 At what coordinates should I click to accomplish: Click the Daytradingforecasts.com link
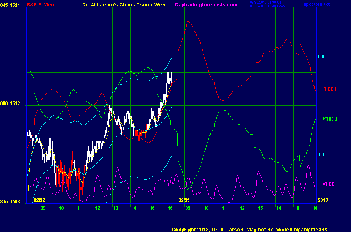tap(206, 5)
